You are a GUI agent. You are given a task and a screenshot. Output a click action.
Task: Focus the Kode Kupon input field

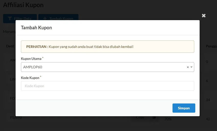pyautogui.click(x=107, y=86)
